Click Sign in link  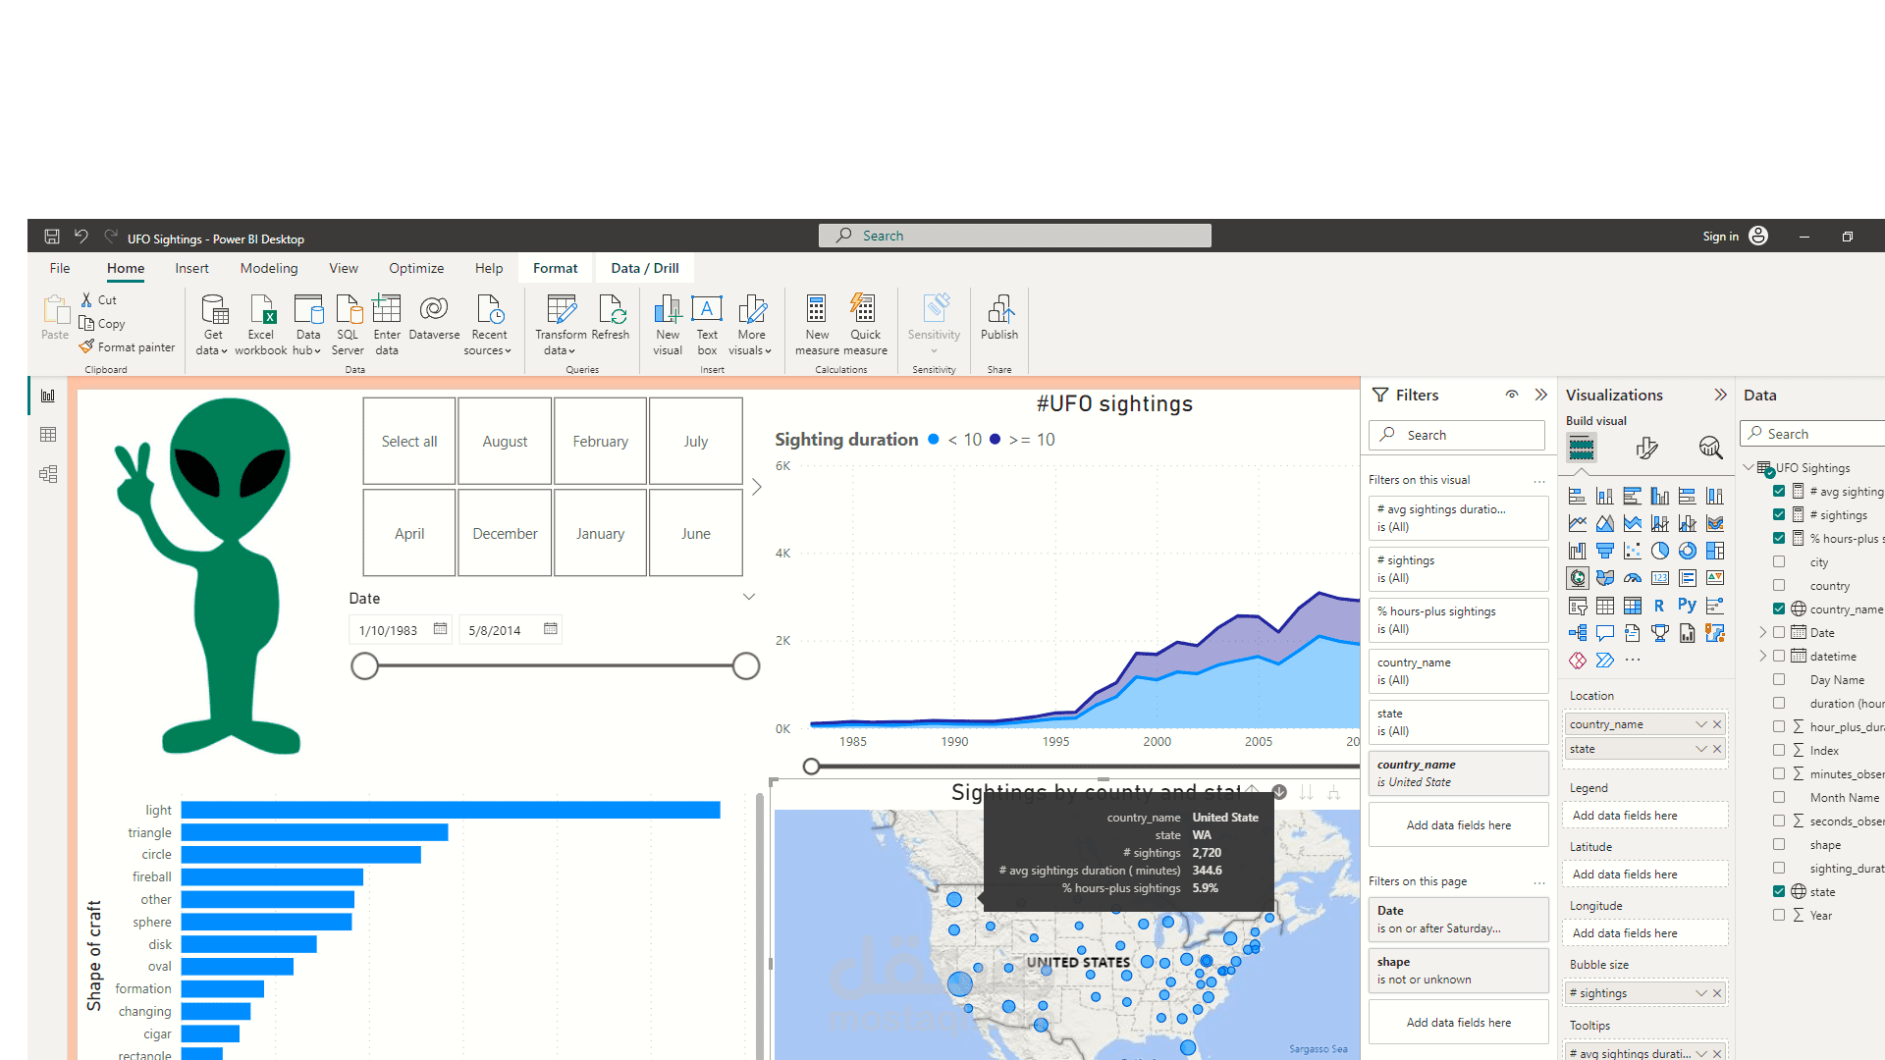coord(1720,237)
